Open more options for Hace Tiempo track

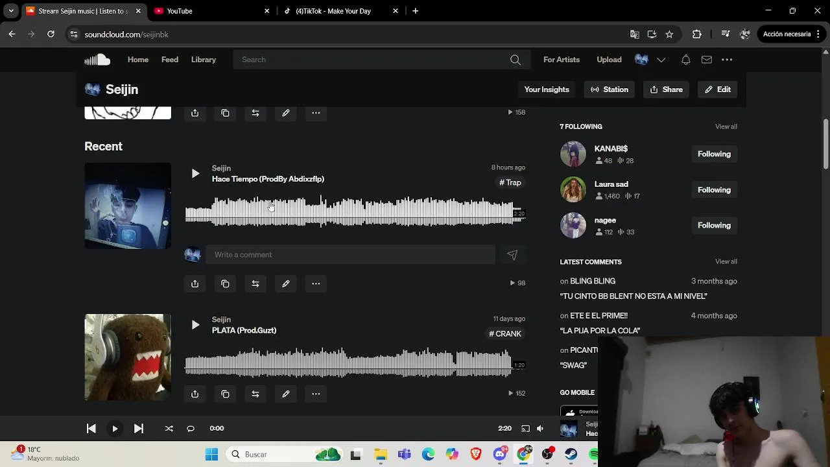(x=316, y=283)
